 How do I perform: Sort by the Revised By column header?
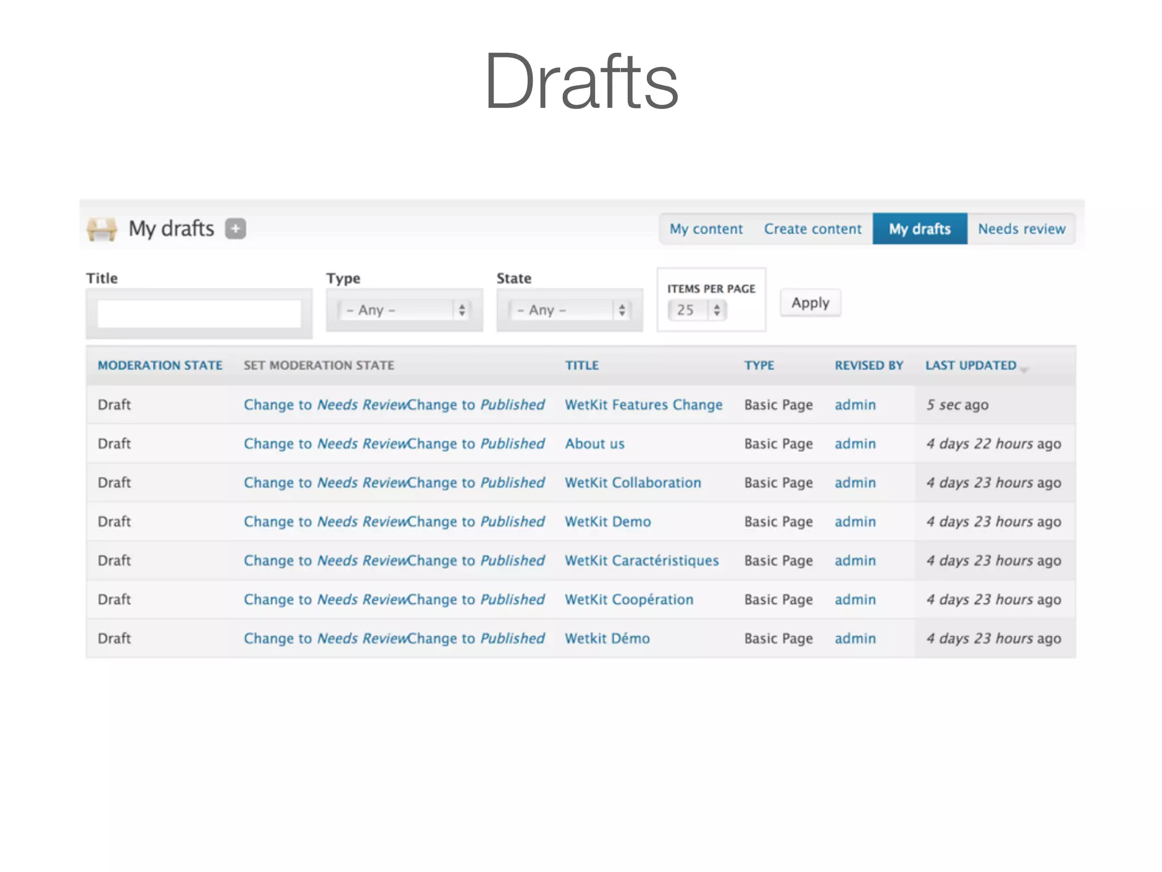(869, 365)
